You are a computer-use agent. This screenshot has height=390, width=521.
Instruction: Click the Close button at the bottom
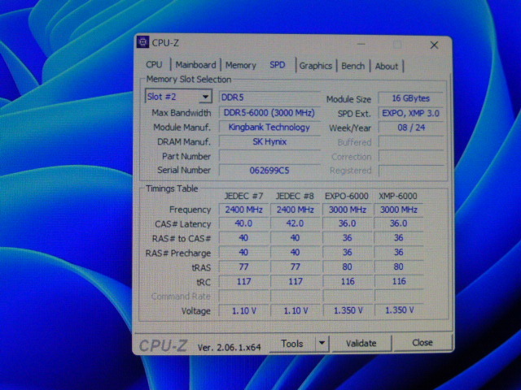(422, 342)
